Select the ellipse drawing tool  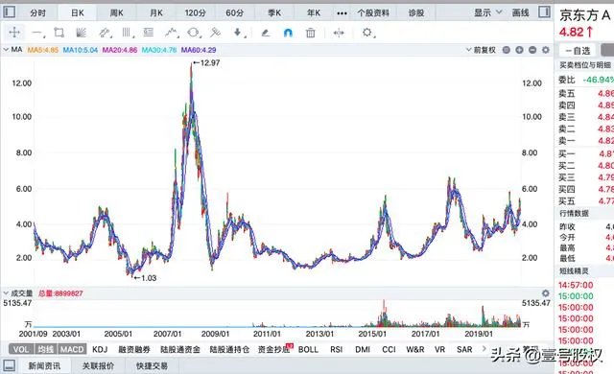coord(194,33)
